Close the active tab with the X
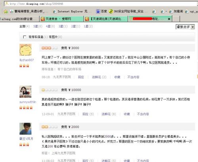Screen dimensions: 198x162 point(169,19)
